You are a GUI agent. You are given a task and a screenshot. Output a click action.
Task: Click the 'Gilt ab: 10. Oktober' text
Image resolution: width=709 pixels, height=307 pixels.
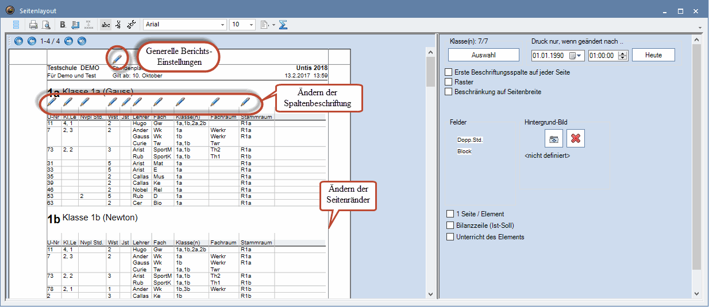(x=137, y=75)
